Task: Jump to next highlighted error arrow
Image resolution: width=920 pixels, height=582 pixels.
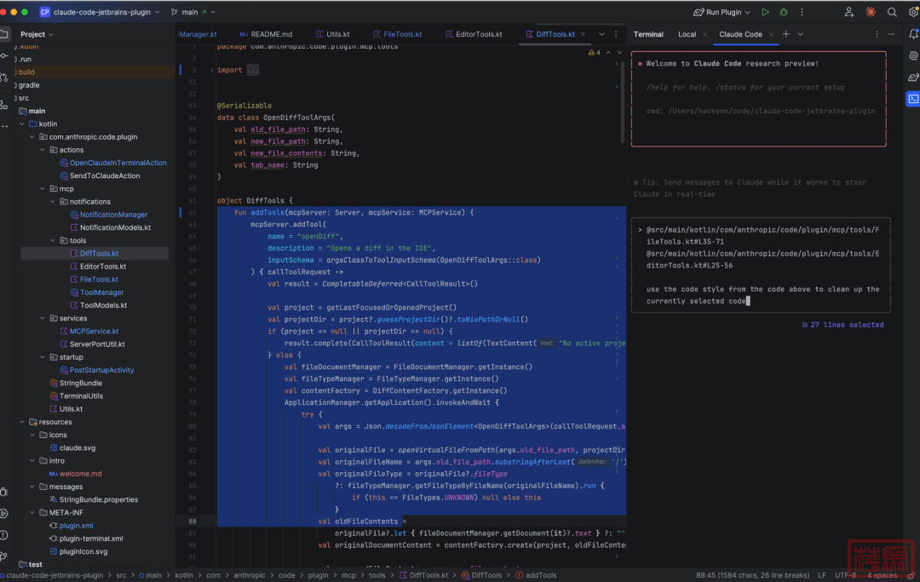Action: pos(619,52)
